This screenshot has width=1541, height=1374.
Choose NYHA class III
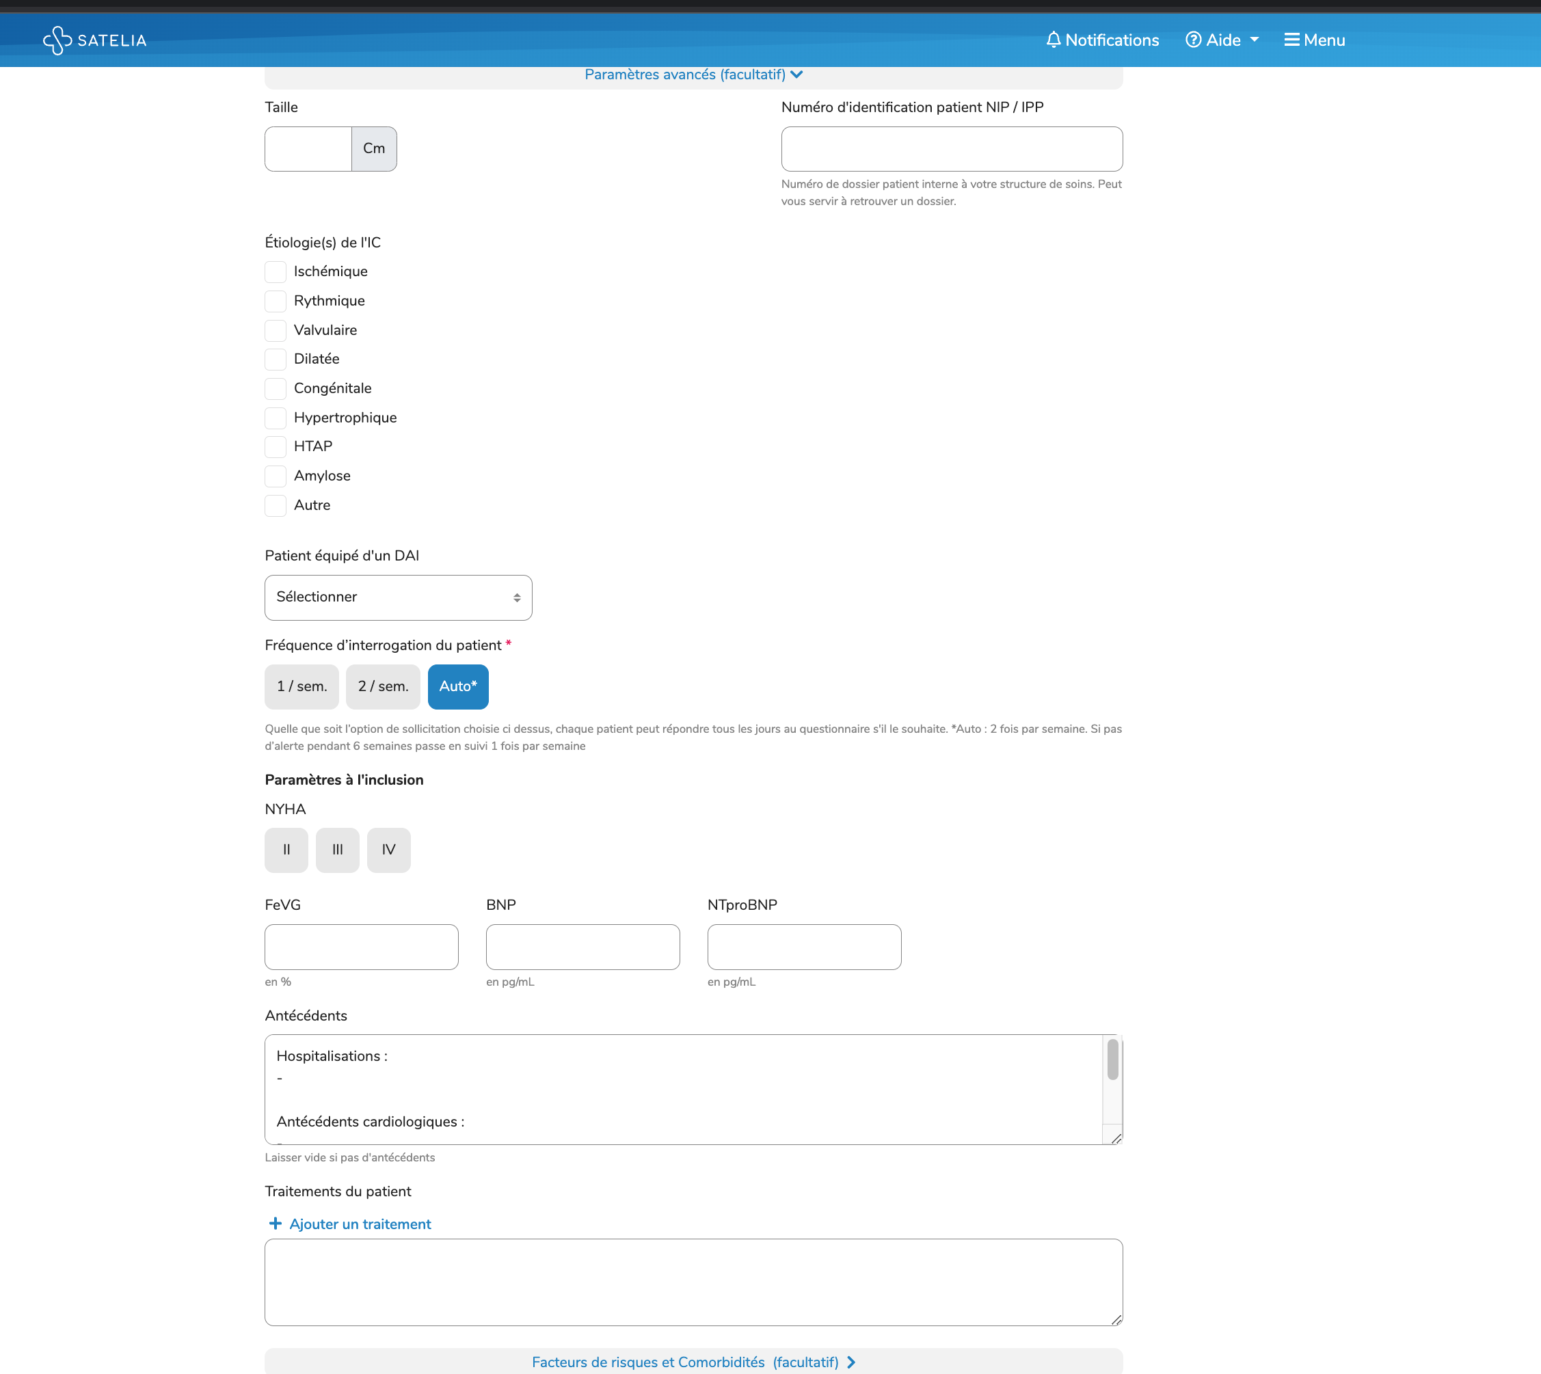(338, 849)
